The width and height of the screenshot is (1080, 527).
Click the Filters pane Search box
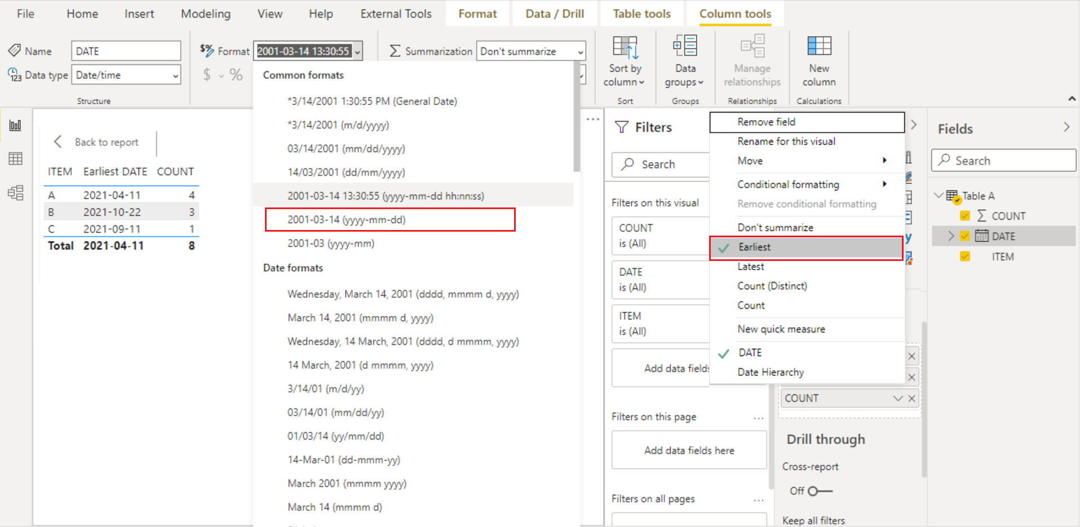660,165
